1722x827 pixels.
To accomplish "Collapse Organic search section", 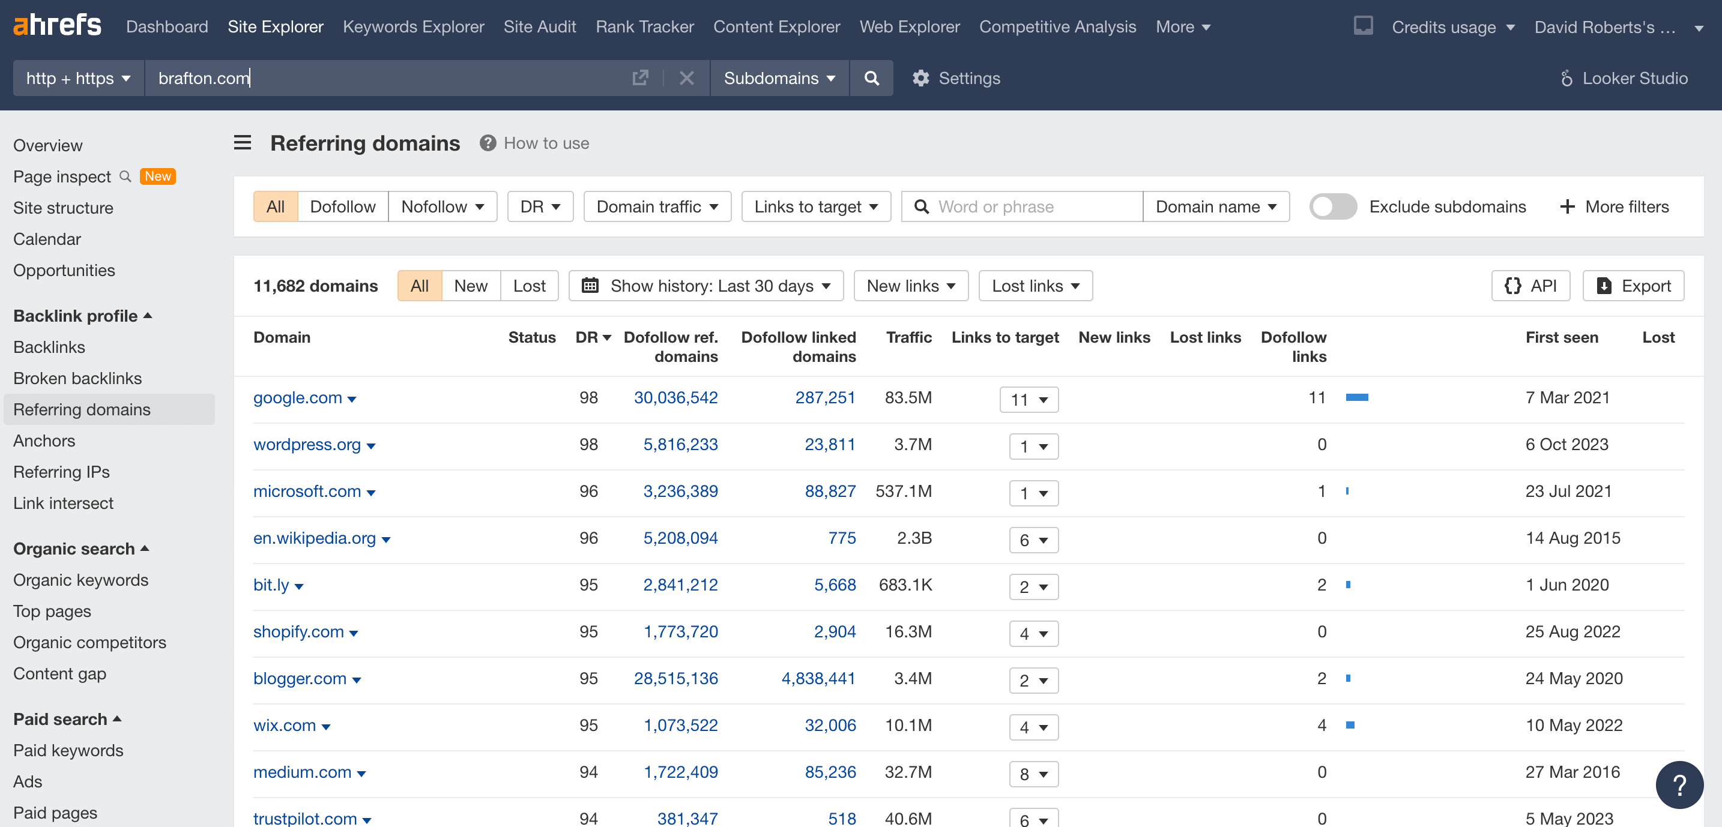I will pyautogui.click(x=81, y=549).
